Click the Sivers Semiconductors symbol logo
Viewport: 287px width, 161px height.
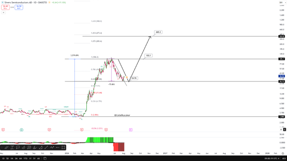(x=3, y=3)
